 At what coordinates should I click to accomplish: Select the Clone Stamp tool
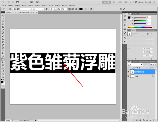(3, 39)
